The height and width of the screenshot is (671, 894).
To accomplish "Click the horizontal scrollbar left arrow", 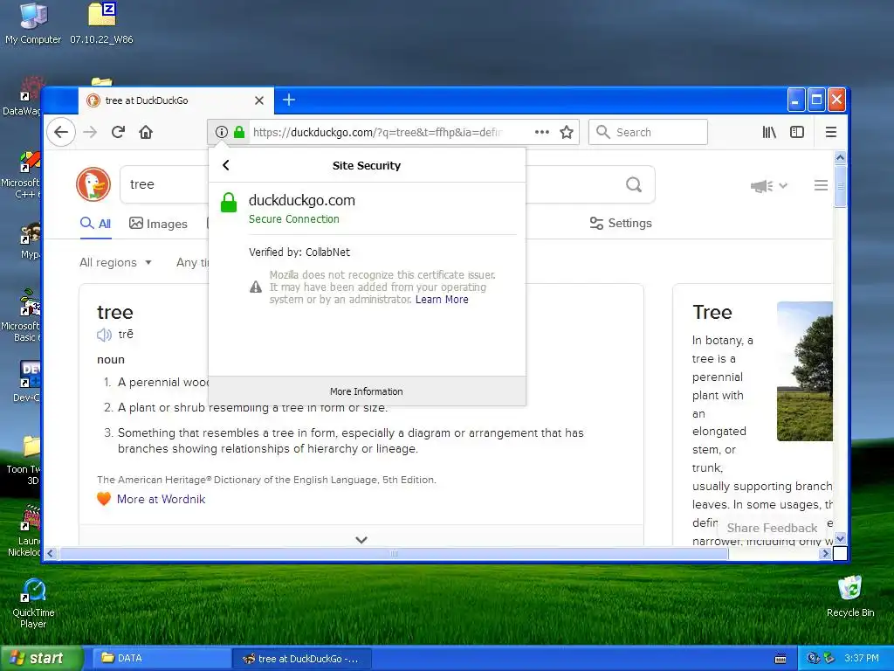I will tap(51, 553).
